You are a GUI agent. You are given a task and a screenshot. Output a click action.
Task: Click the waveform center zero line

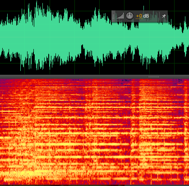[94, 37]
